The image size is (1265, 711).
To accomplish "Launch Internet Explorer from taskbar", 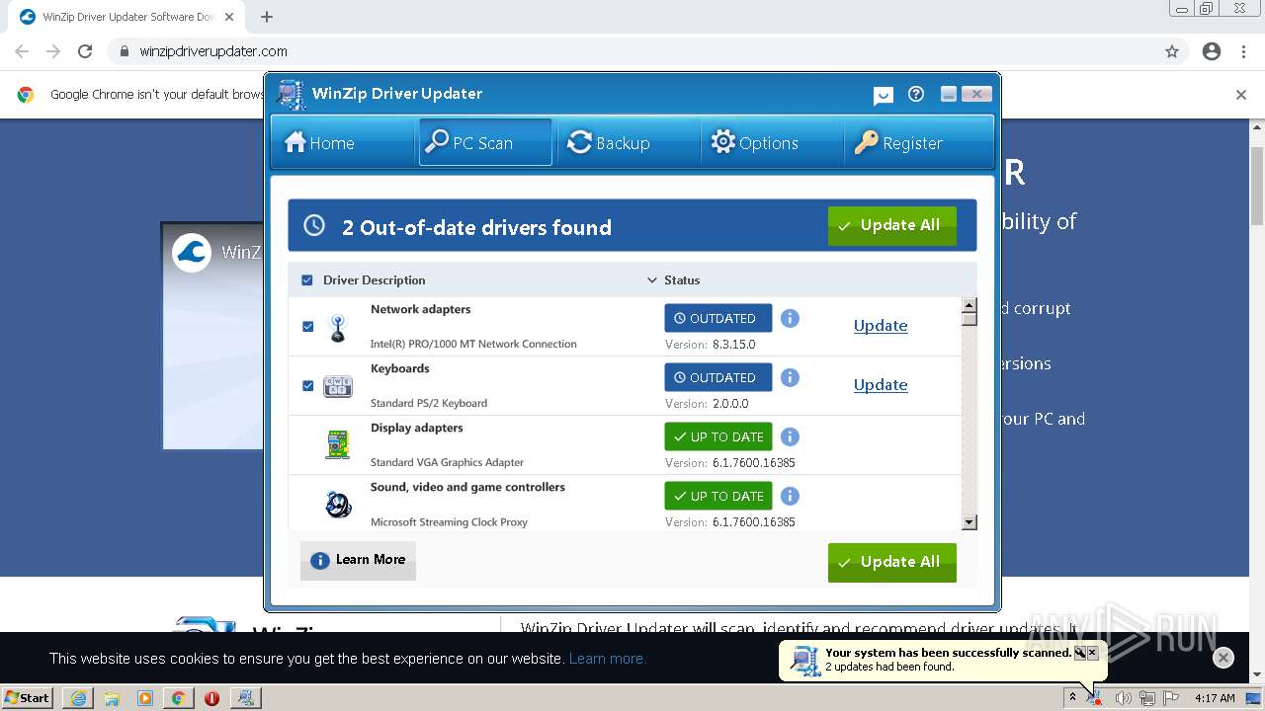I will point(78,698).
